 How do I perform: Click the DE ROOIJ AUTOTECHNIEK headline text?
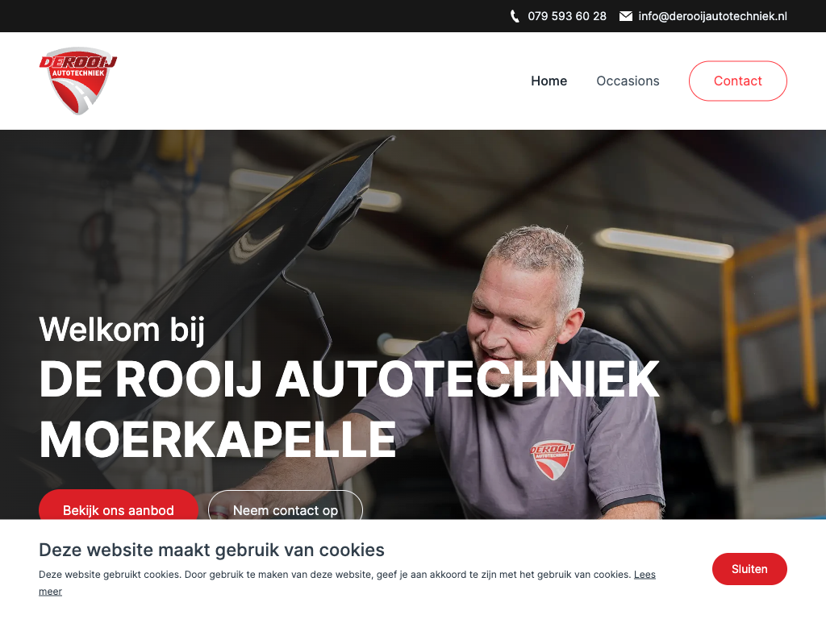point(349,379)
